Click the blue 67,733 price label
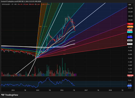 pyautogui.click(x=130, y=37)
